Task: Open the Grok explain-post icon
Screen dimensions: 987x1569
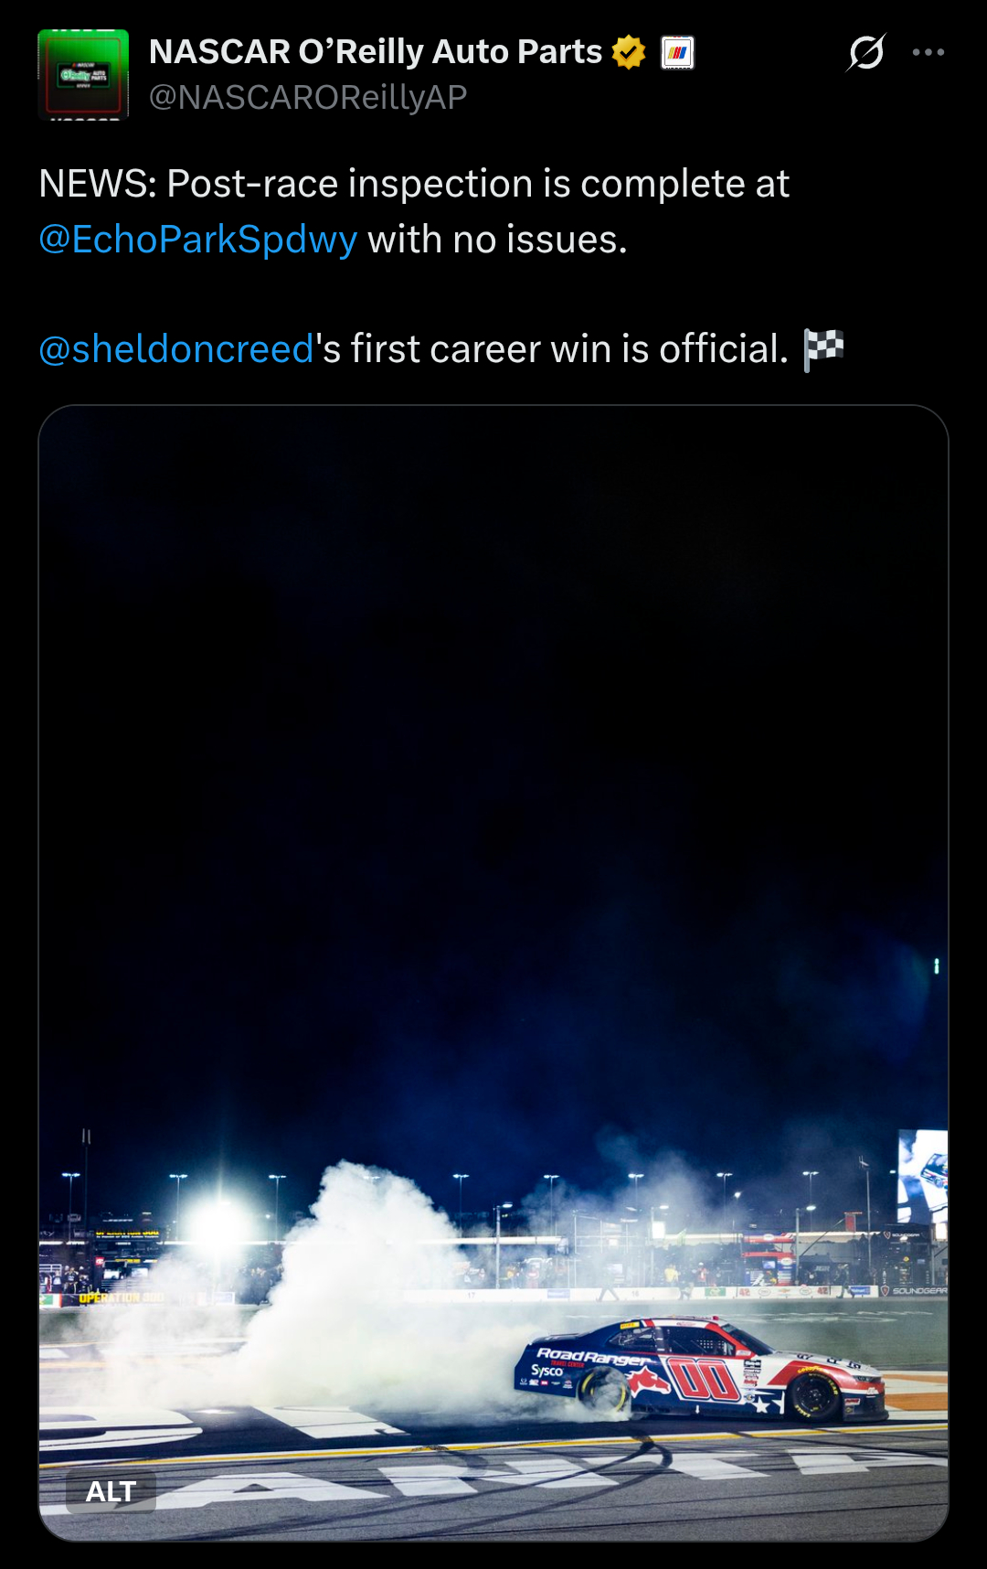Action: click(x=865, y=52)
